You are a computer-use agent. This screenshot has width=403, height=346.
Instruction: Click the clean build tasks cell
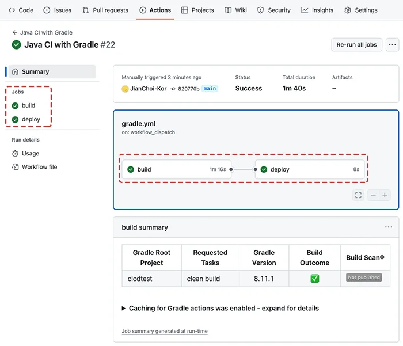click(210, 279)
